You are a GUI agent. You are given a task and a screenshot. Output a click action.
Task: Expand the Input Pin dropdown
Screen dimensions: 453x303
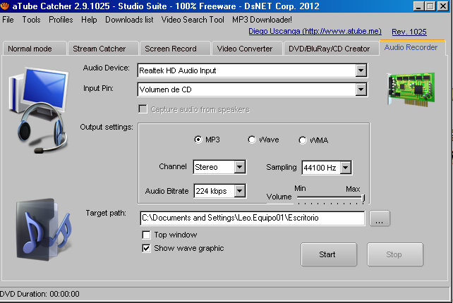(x=361, y=89)
